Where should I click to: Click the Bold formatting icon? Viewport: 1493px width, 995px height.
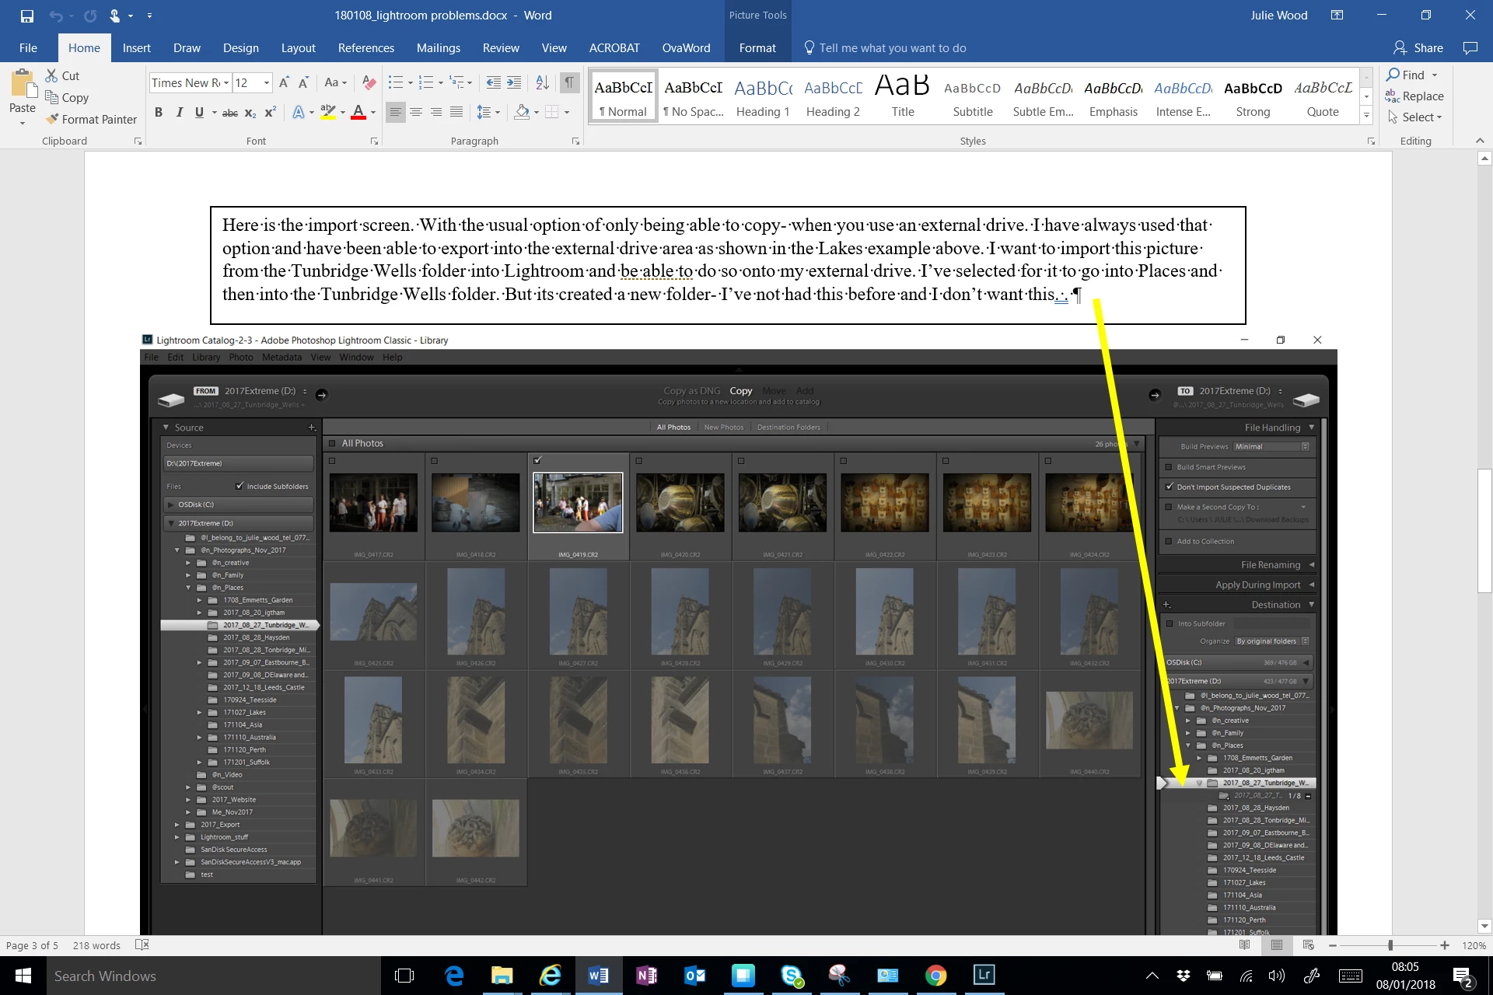click(x=159, y=113)
